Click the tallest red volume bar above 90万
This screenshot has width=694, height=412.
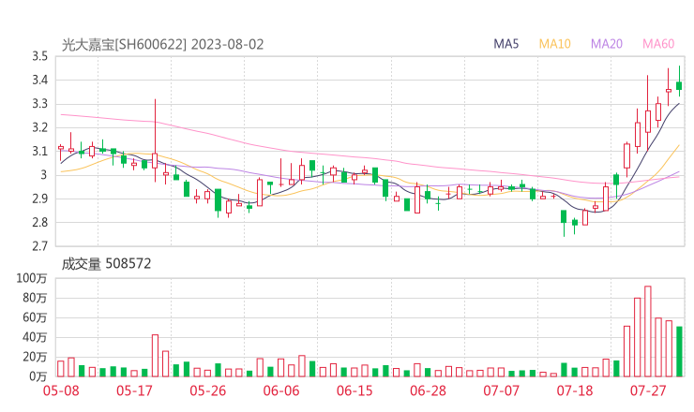tap(647, 331)
